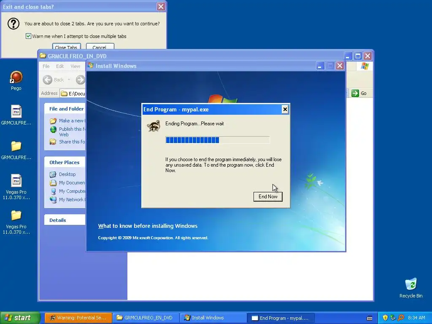Open File menu in GRMCULFREO_EN_DVD window
The width and height of the screenshot is (432, 324).
pyautogui.click(x=46, y=66)
